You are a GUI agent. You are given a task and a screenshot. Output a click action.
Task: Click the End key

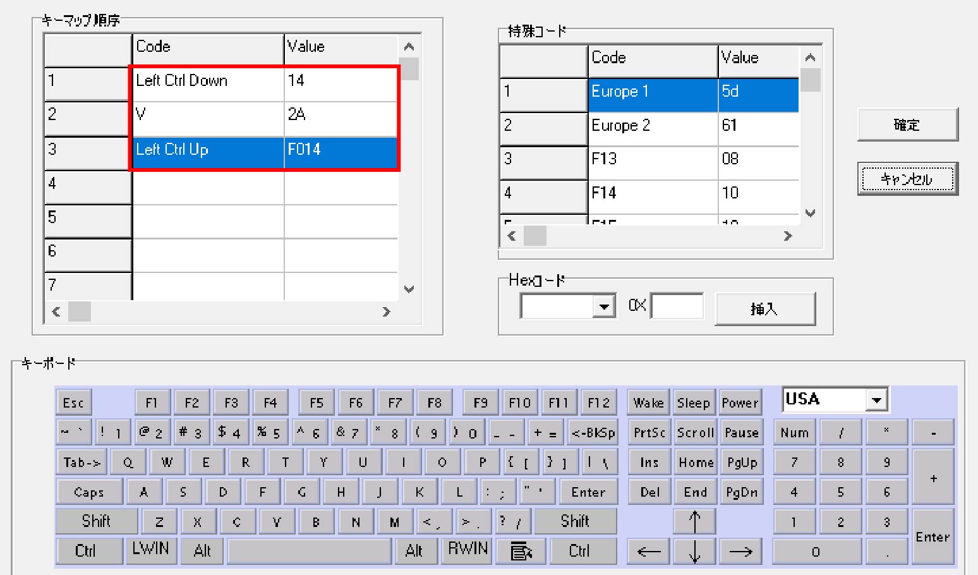tap(695, 492)
